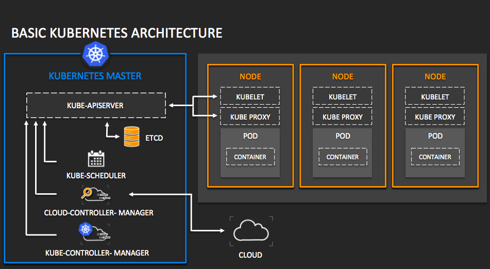Select KUBE PROXY box in the middle node
490x269 pixels.
pos(343,116)
